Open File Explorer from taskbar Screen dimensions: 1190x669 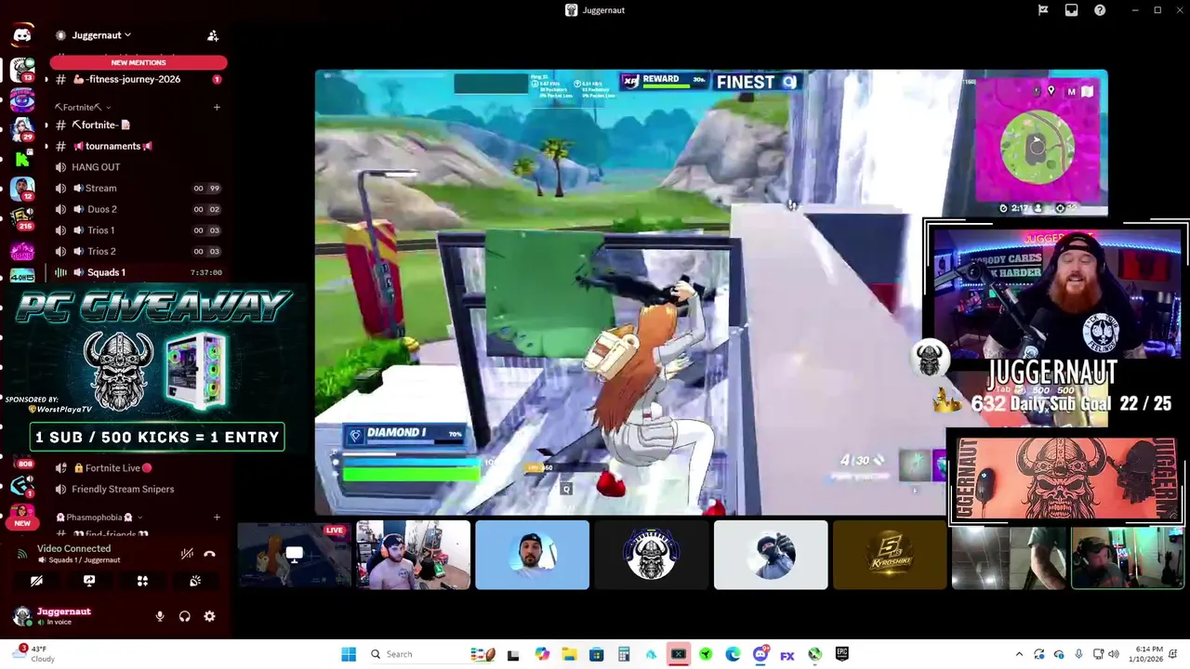click(569, 654)
